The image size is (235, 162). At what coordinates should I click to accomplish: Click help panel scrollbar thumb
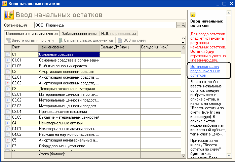pyautogui.click(x=229, y=29)
